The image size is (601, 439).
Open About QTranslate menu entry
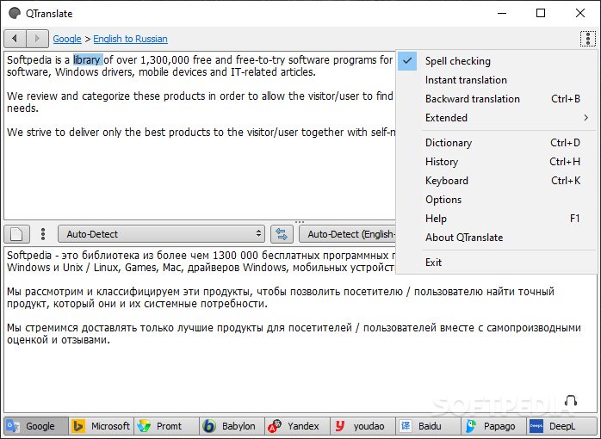[x=497, y=237]
